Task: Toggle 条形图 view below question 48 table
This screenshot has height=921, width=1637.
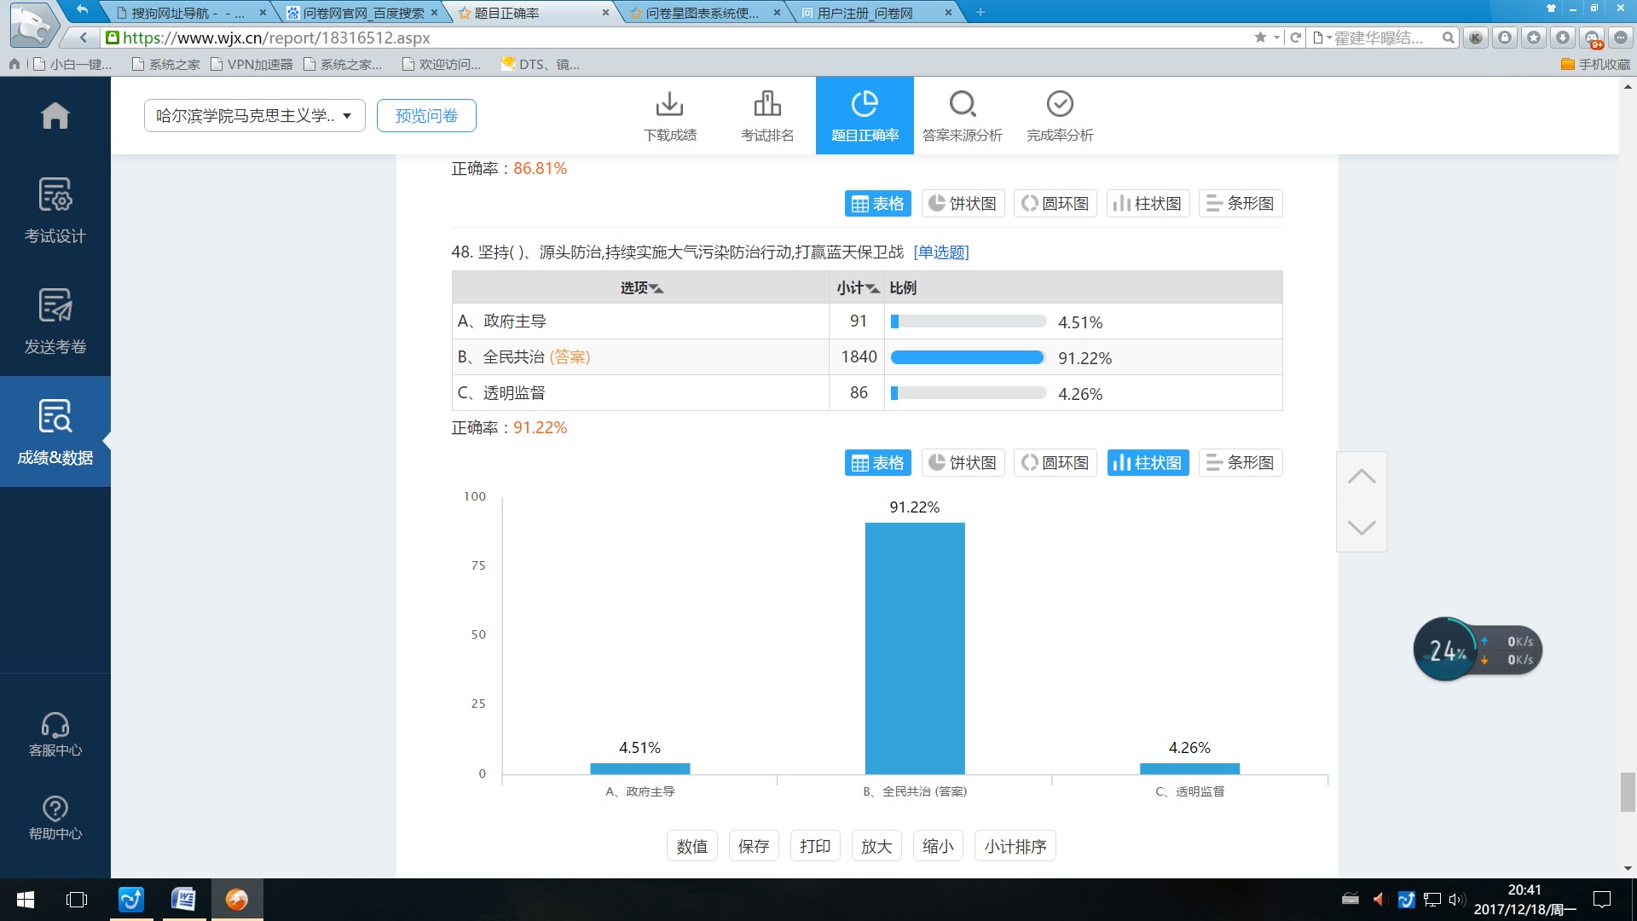Action: coord(1241,463)
